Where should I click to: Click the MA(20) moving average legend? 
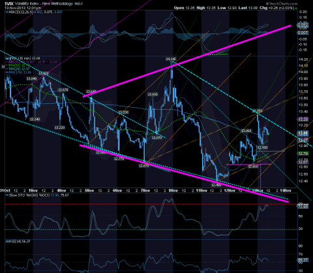[x=19, y=69]
